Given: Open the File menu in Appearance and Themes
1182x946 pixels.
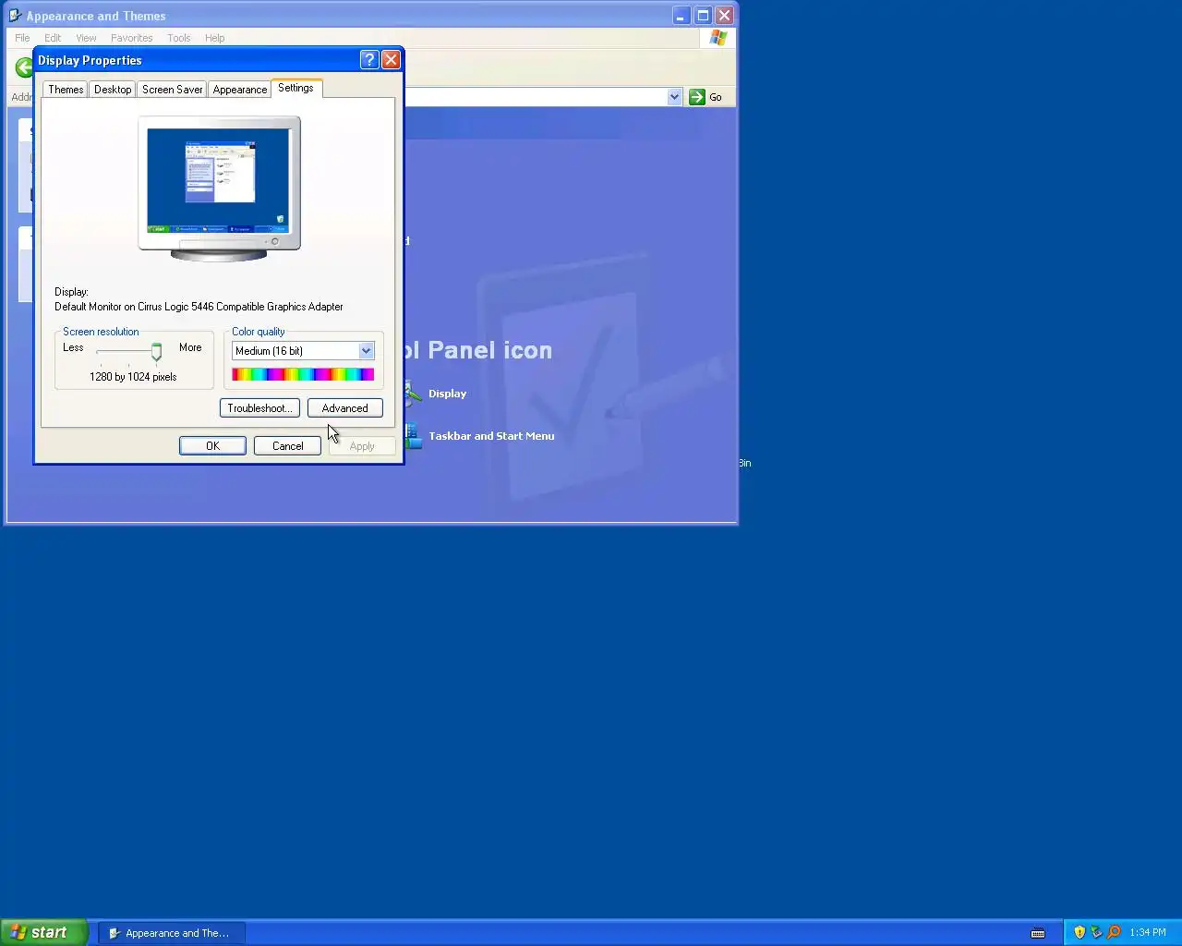Looking at the screenshot, I should (22, 38).
